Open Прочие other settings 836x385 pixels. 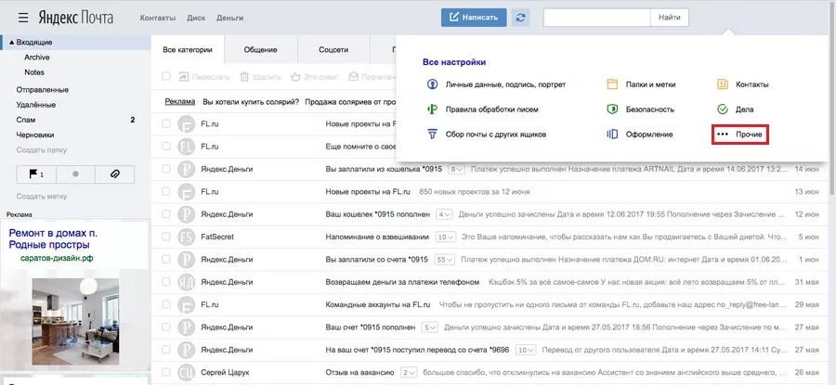tap(740, 135)
